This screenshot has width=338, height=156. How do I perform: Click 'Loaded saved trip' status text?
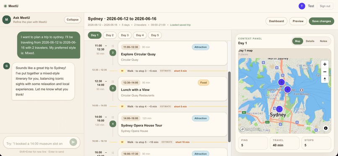180,25
